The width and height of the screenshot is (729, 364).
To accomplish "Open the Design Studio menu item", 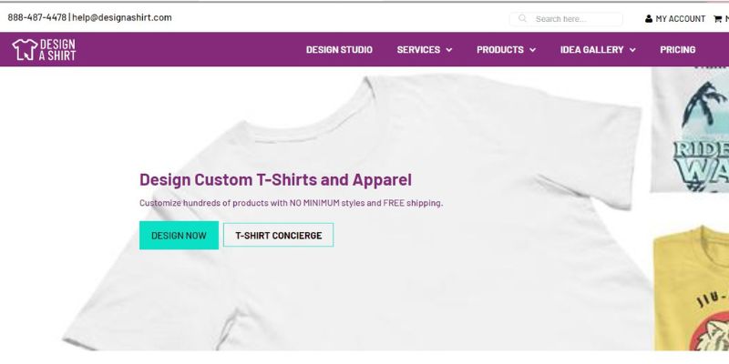I will (339, 50).
